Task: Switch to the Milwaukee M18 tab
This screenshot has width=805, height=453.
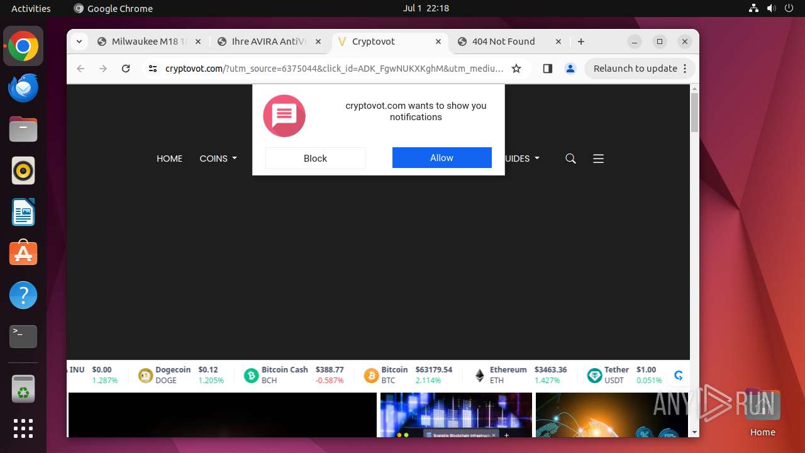Action: pos(149,42)
